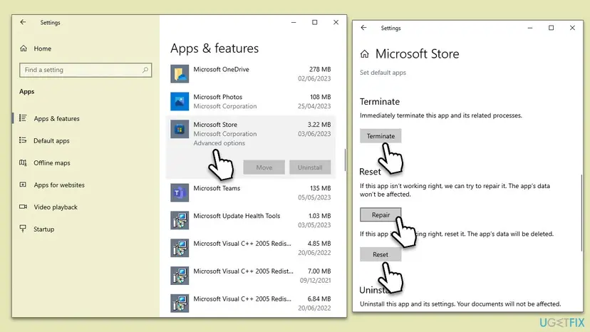
Task: Click the search magnifier icon
Action: pyautogui.click(x=145, y=70)
